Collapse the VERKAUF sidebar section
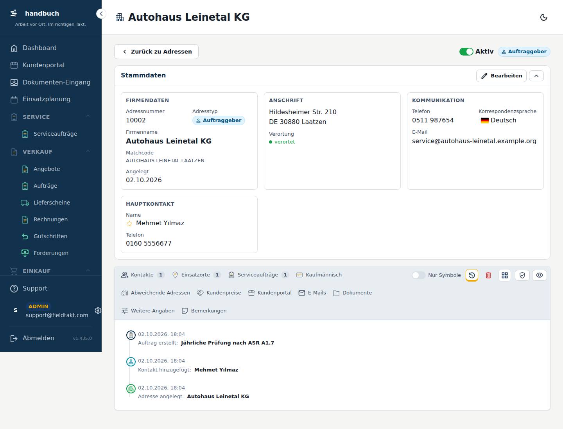 [x=51, y=152]
